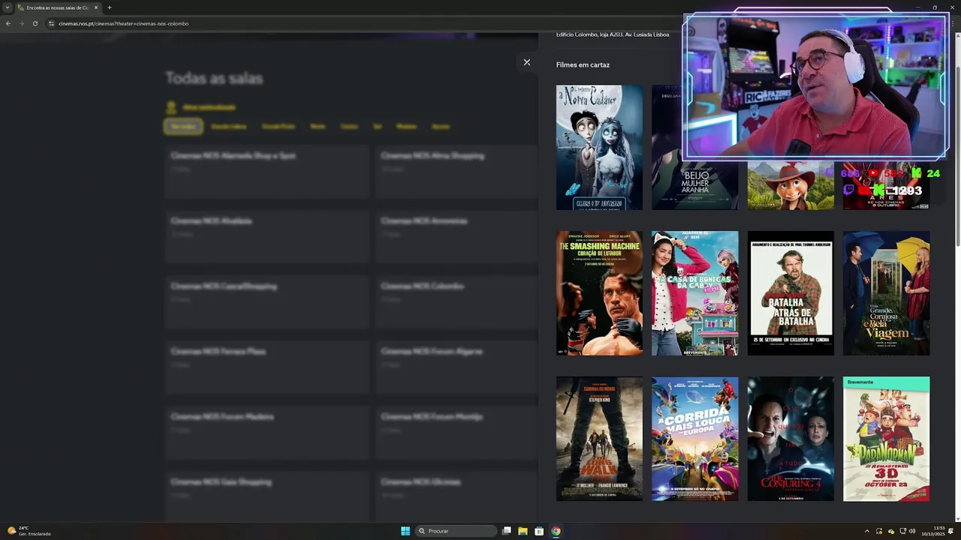This screenshot has width=961, height=540.
Task: Click the Filmes em cartaz heading
Action: click(x=583, y=64)
